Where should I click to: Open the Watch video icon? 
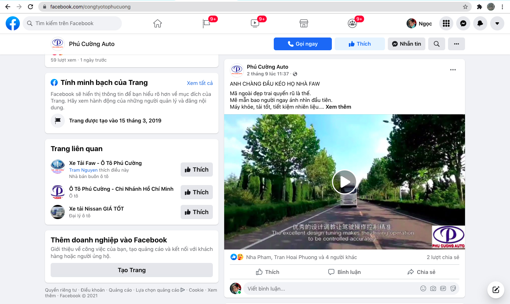tap(255, 23)
